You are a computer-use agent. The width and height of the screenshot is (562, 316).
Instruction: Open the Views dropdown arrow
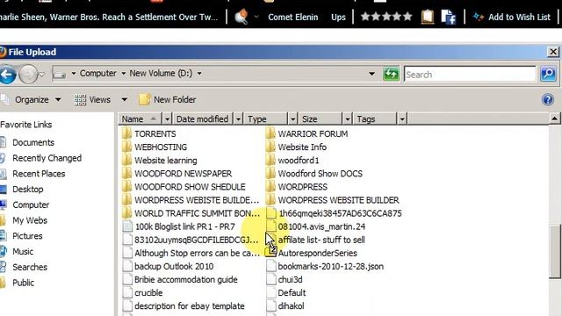(x=124, y=99)
